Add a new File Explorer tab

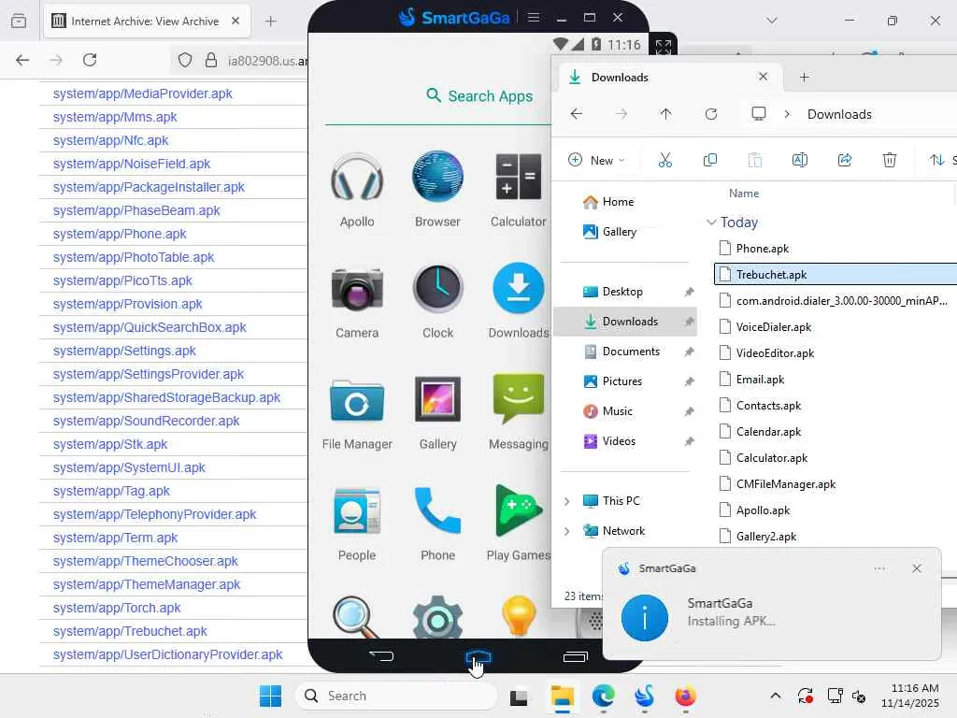click(x=805, y=77)
